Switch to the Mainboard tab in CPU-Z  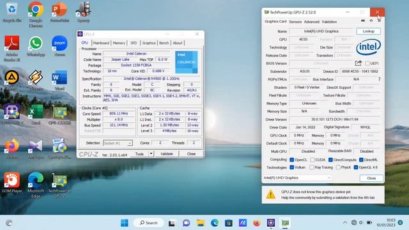click(x=101, y=43)
